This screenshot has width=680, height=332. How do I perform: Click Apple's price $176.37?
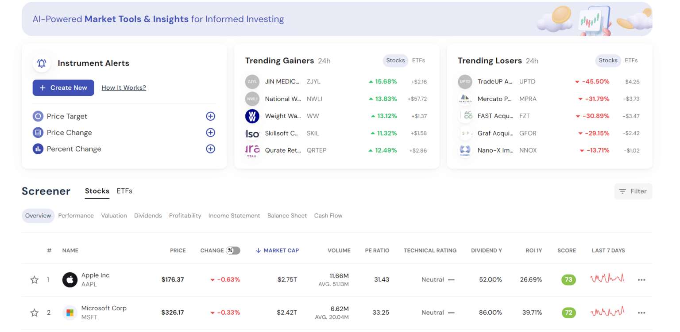[x=173, y=280]
